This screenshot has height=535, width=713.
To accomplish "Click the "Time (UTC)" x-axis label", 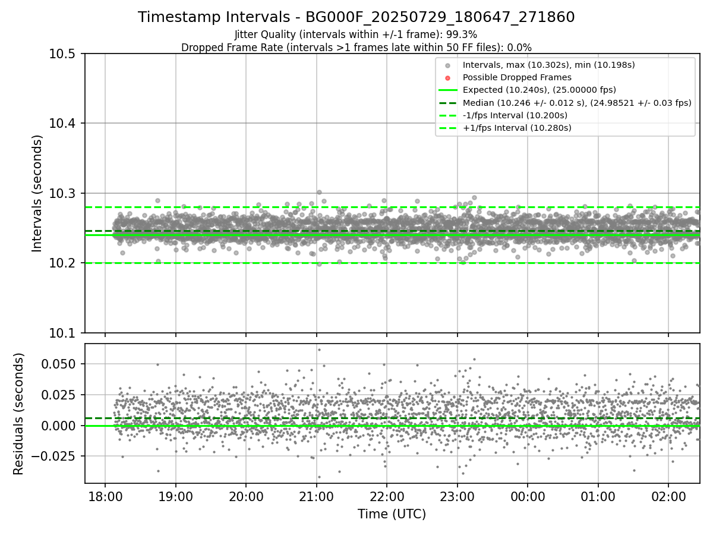I will click(x=392, y=514).
